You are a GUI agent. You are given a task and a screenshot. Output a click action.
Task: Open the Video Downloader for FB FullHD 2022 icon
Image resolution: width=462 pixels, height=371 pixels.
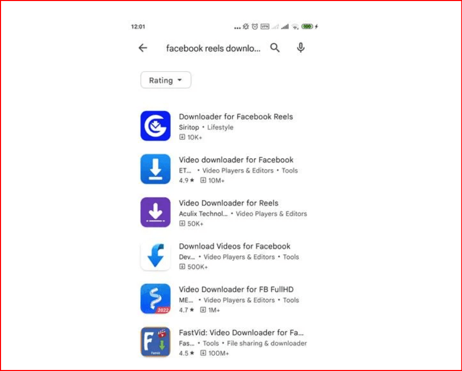coord(155,299)
